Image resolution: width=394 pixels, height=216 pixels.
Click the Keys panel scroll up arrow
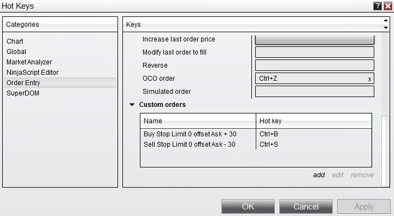click(x=386, y=21)
